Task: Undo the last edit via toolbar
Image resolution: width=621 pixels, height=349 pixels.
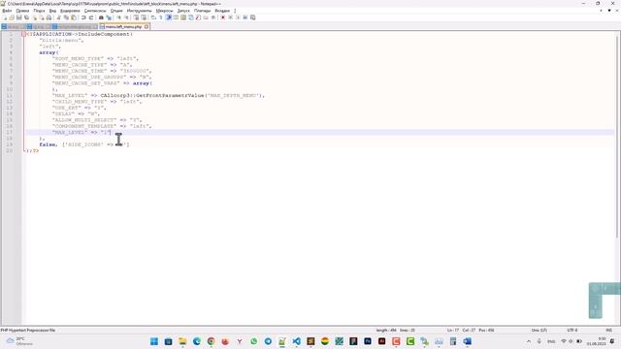Action: click(x=83, y=17)
